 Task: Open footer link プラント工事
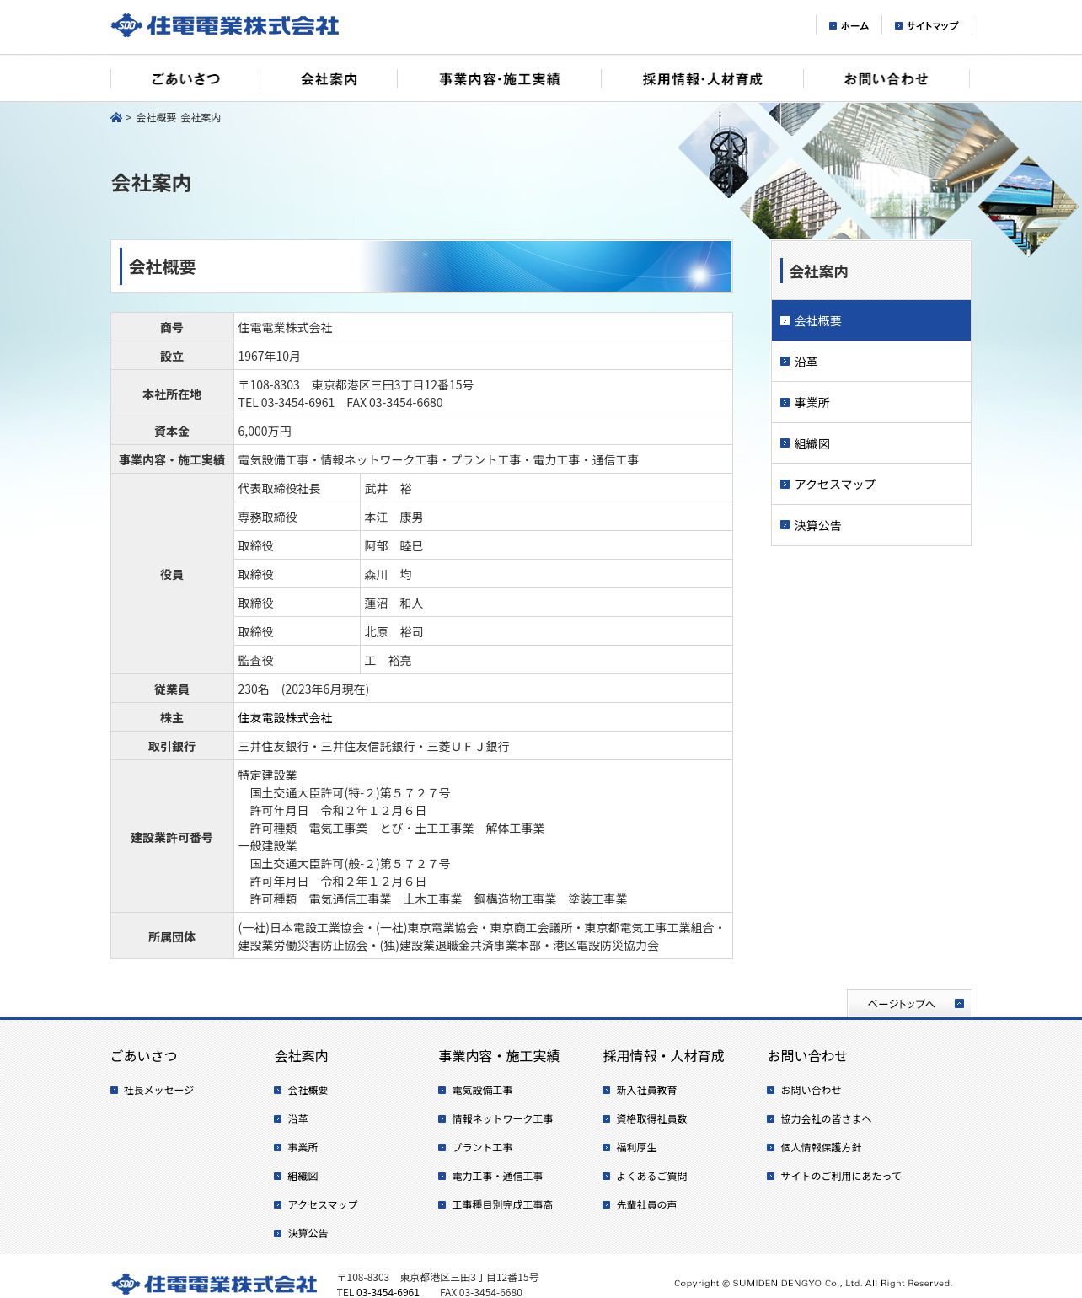click(482, 1148)
